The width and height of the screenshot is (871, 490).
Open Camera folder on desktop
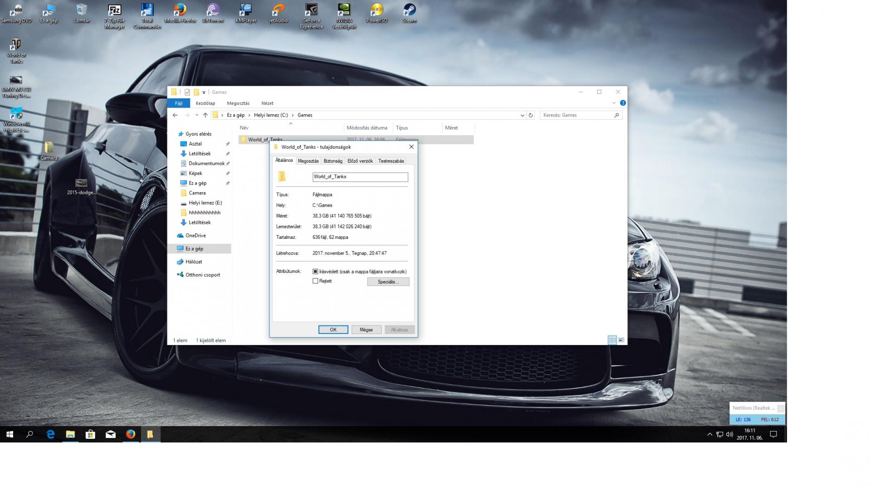[x=49, y=151]
